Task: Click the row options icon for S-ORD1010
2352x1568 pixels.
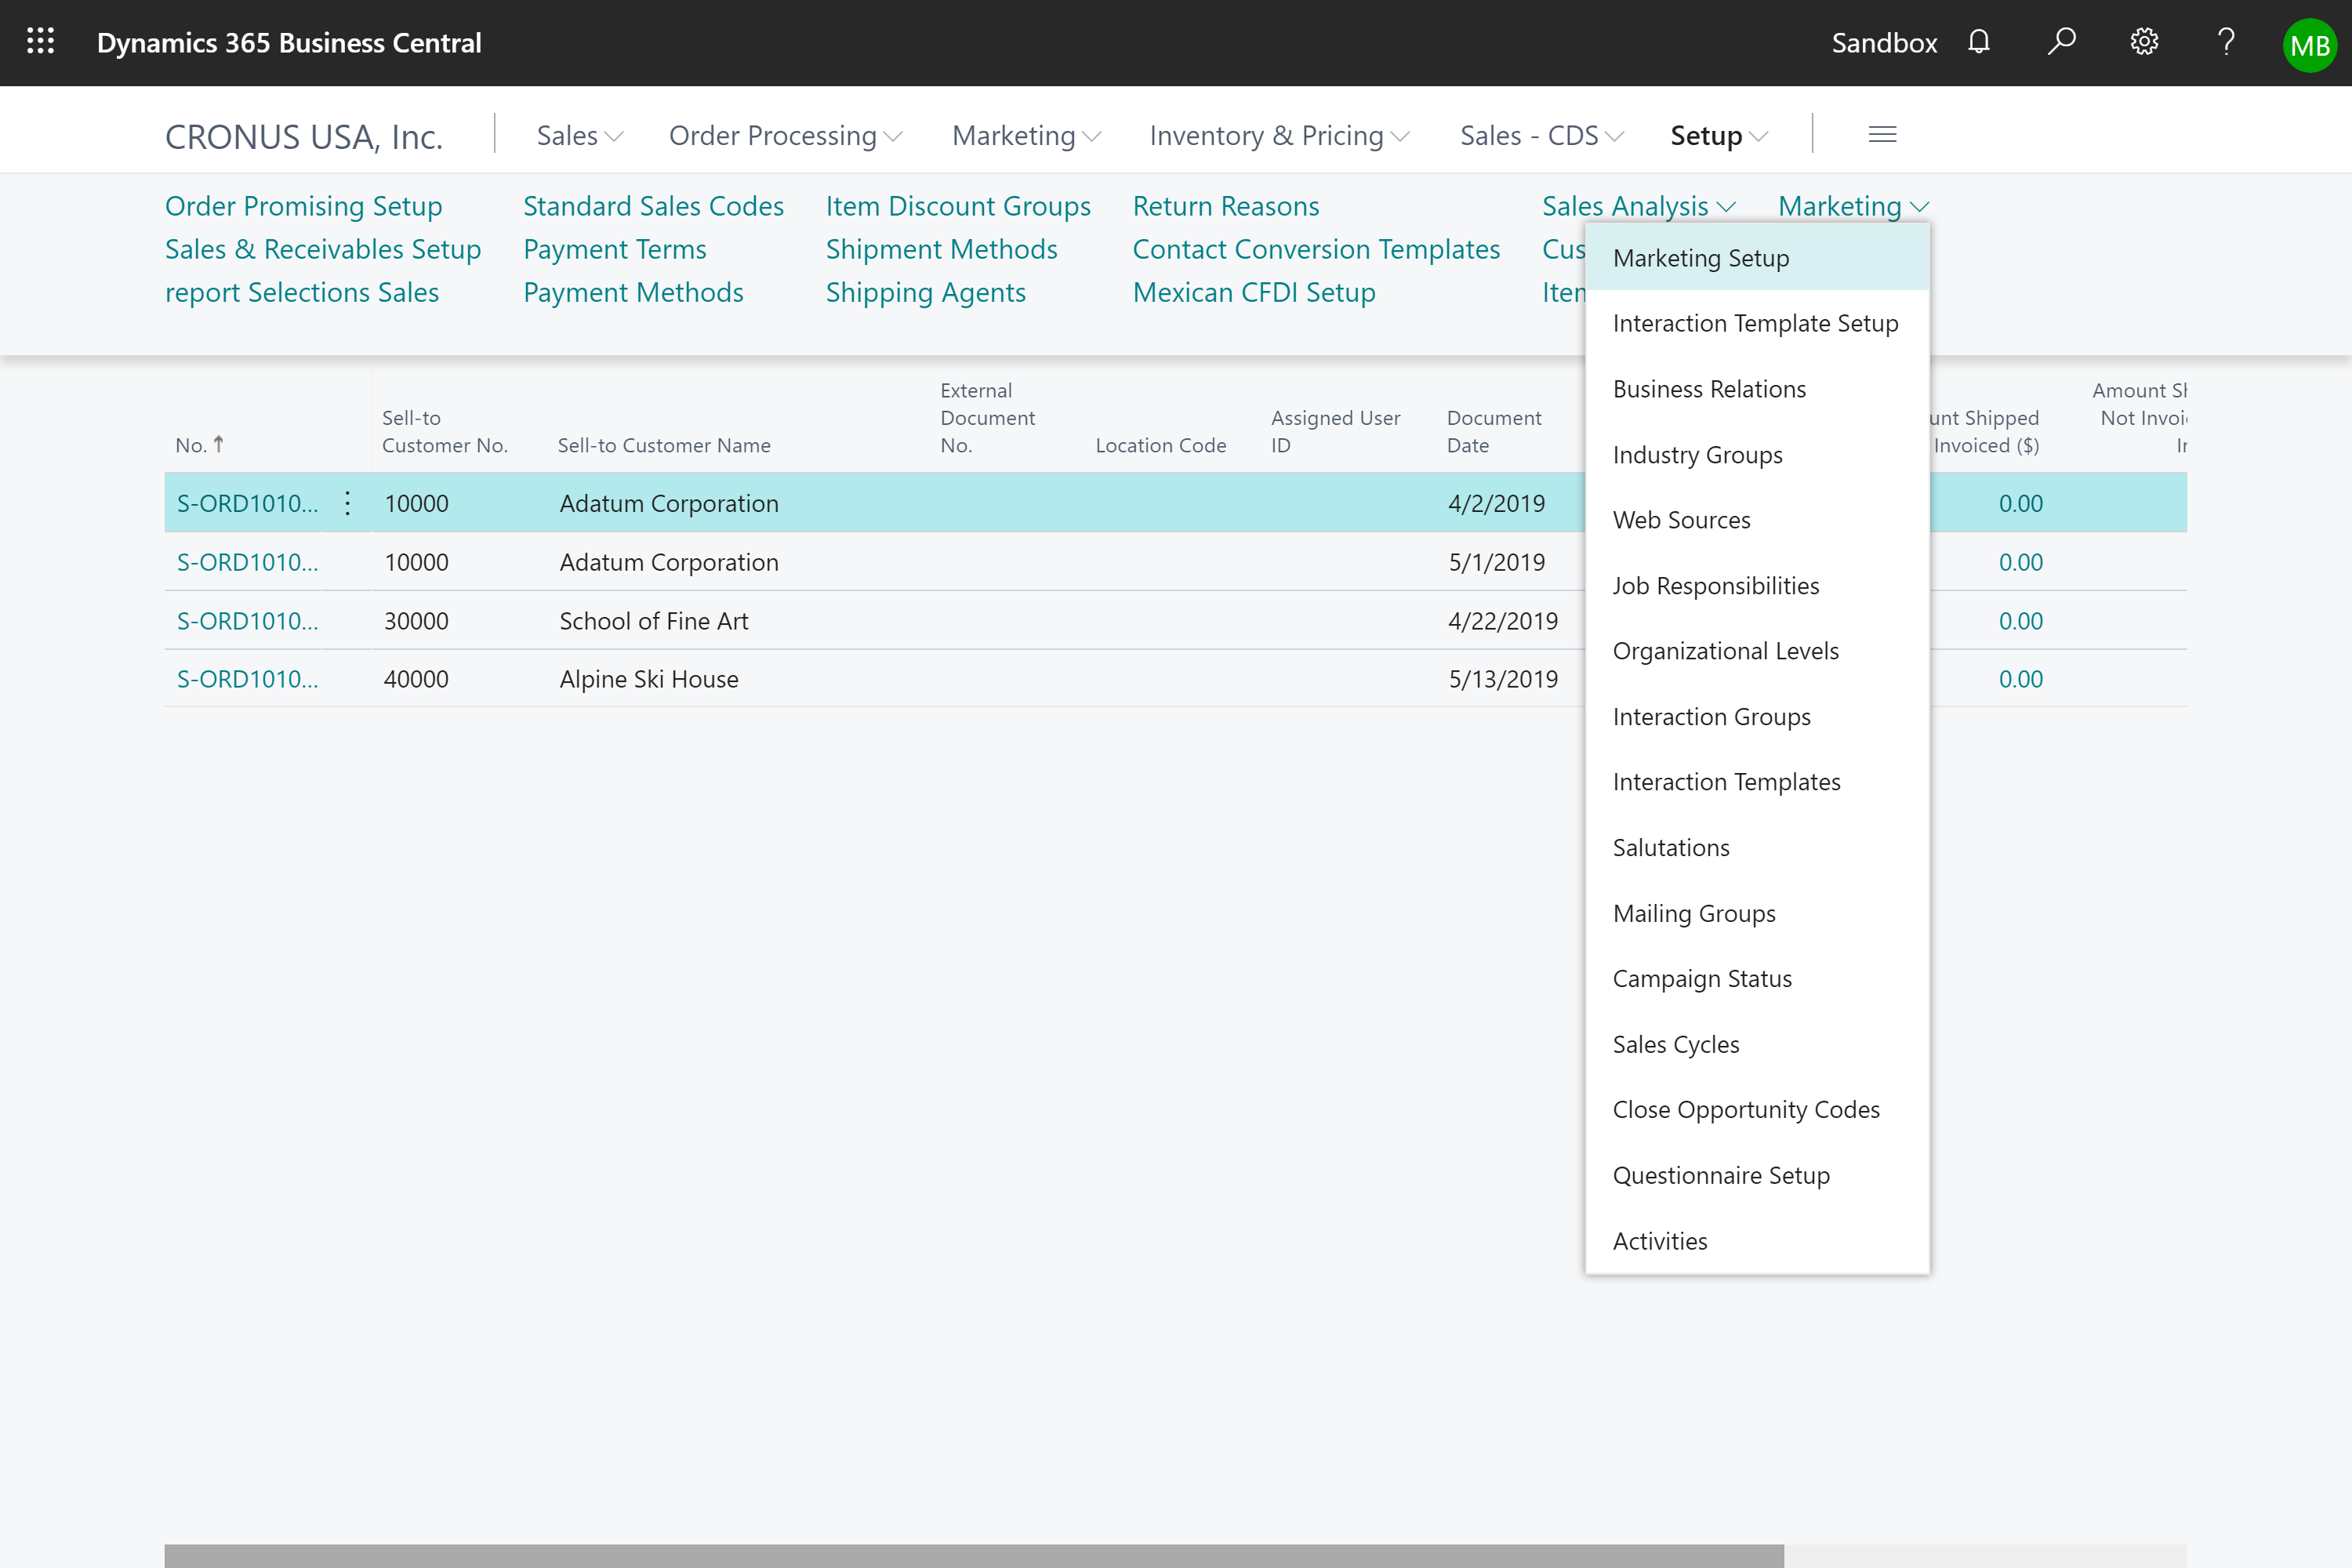Action: click(x=348, y=503)
